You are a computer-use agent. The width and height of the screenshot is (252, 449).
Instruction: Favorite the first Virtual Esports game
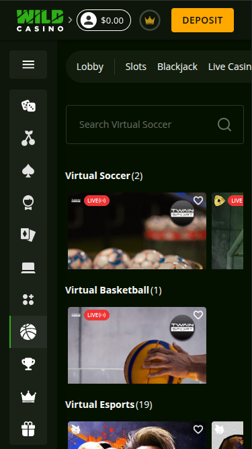tap(198, 429)
